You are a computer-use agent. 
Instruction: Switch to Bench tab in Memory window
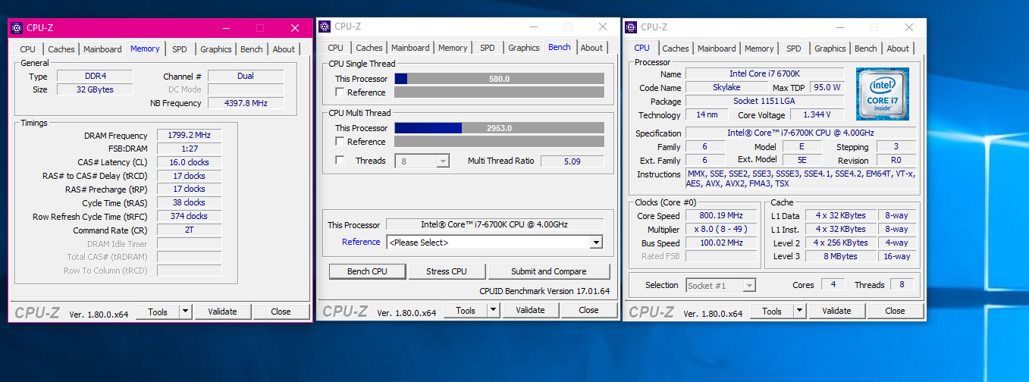click(252, 49)
